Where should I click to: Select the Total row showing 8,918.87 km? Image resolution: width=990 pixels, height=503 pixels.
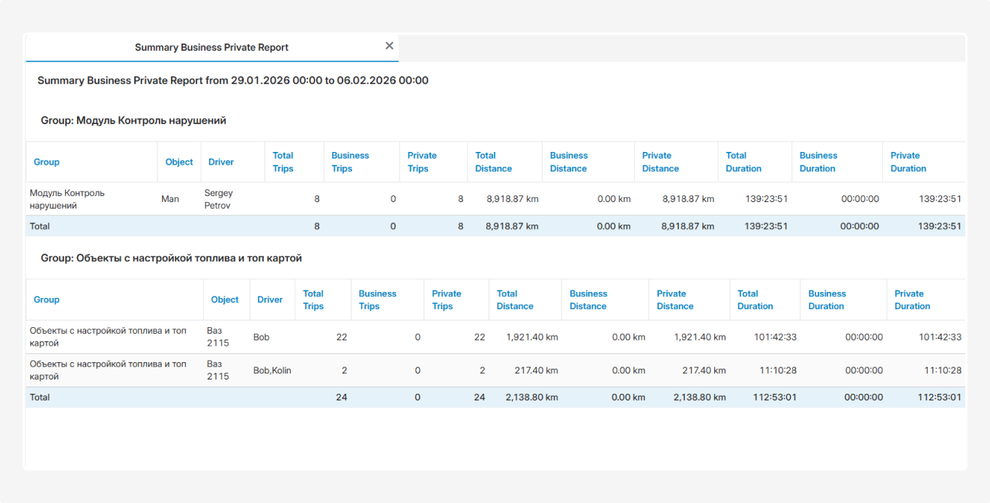click(495, 226)
